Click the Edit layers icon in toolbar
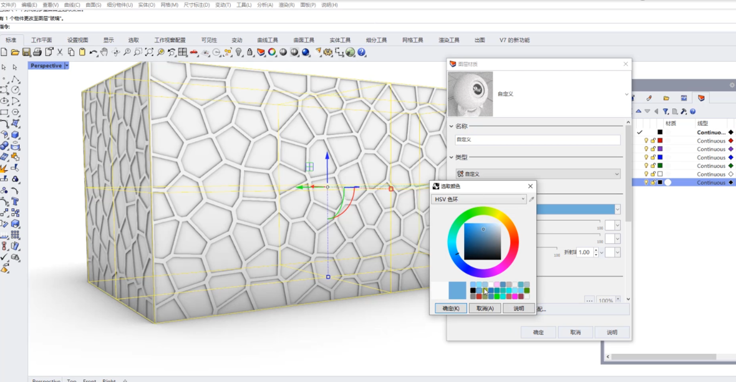The width and height of the screenshot is (736, 382). click(261, 52)
